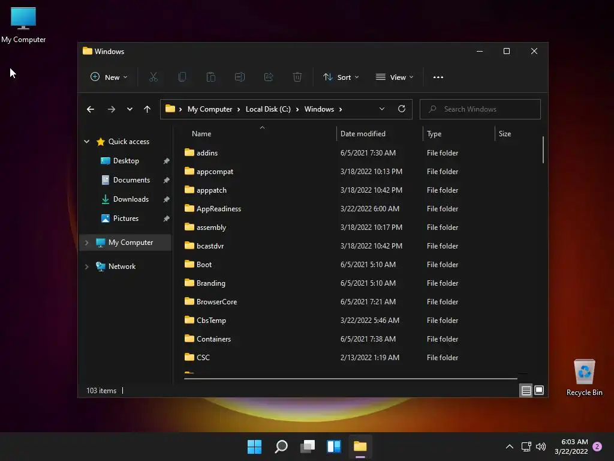Unpin Pictures from Quick access
This screenshot has width=614, height=461.
[x=167, y=218]
